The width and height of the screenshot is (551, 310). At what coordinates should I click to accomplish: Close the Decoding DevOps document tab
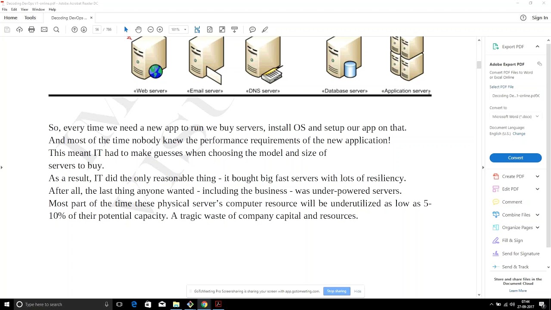click(x=91, y=18)
